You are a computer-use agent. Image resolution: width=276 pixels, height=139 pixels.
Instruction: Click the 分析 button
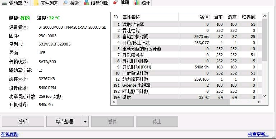[x=23, y=121]
